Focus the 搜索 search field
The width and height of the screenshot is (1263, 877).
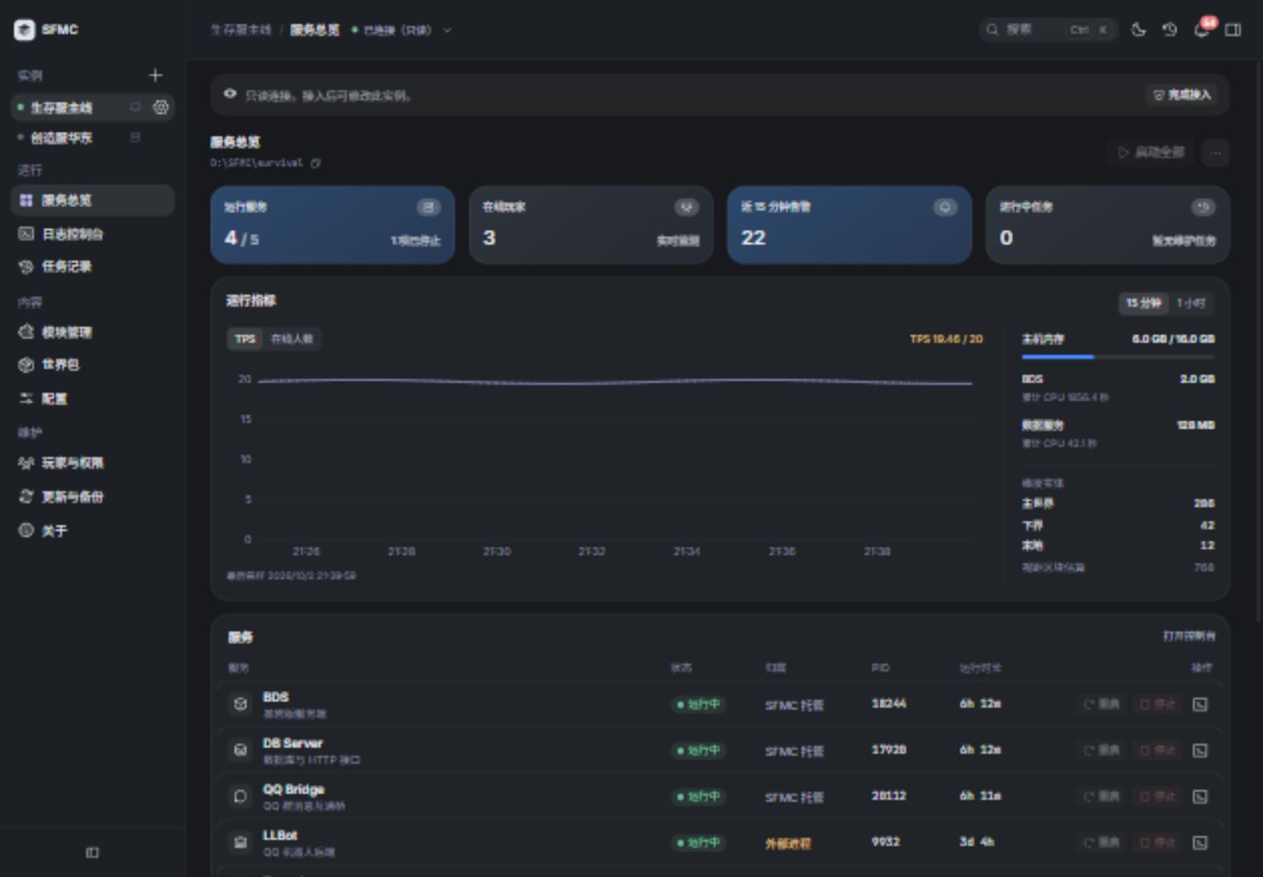[1048, 30]
